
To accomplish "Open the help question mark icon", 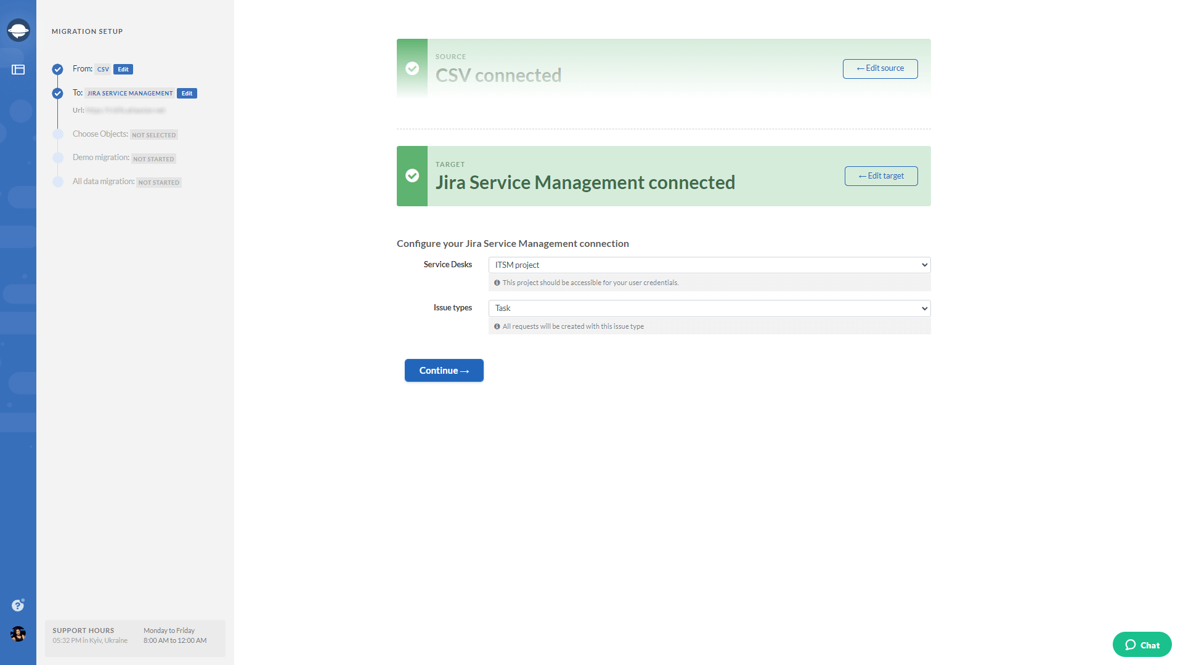I will pos(18,605).
